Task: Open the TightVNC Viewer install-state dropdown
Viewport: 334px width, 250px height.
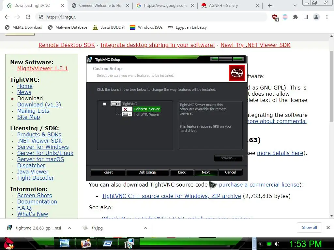Action: (127, 114)
